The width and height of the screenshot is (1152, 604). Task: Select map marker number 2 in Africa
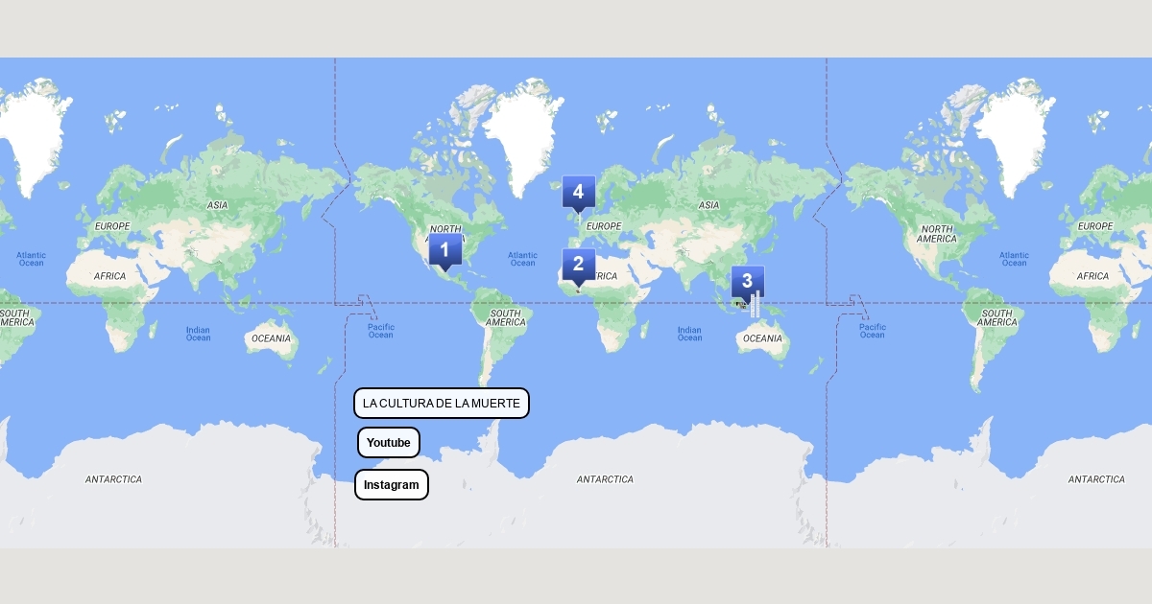click(578, 265)
